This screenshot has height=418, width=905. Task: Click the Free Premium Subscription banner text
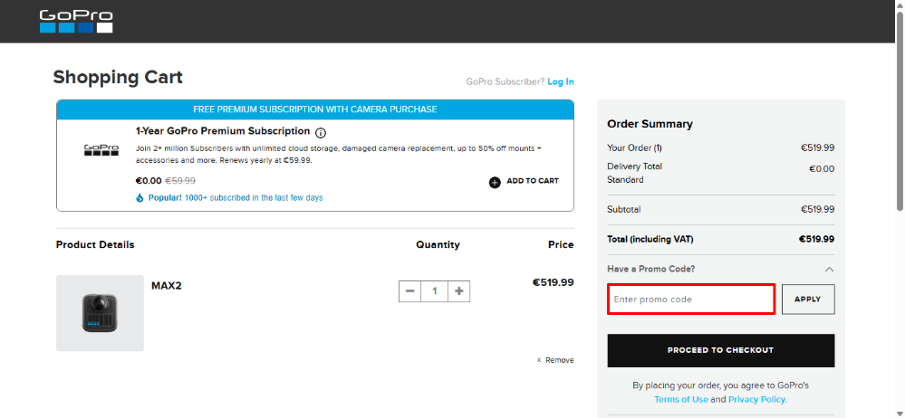(x=315, y=109)
